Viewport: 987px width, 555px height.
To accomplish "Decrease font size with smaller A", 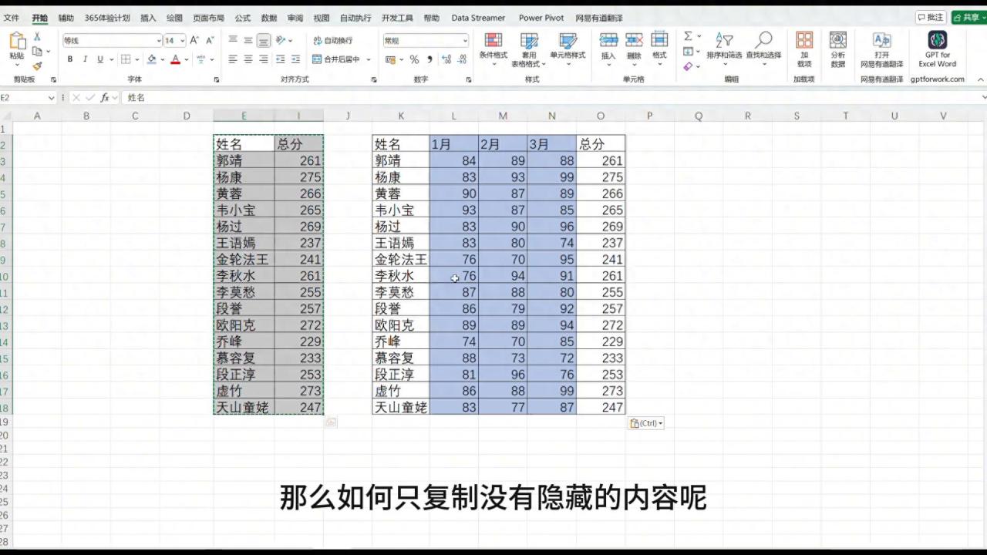I will pyautogui.click(x=209, y=40).
